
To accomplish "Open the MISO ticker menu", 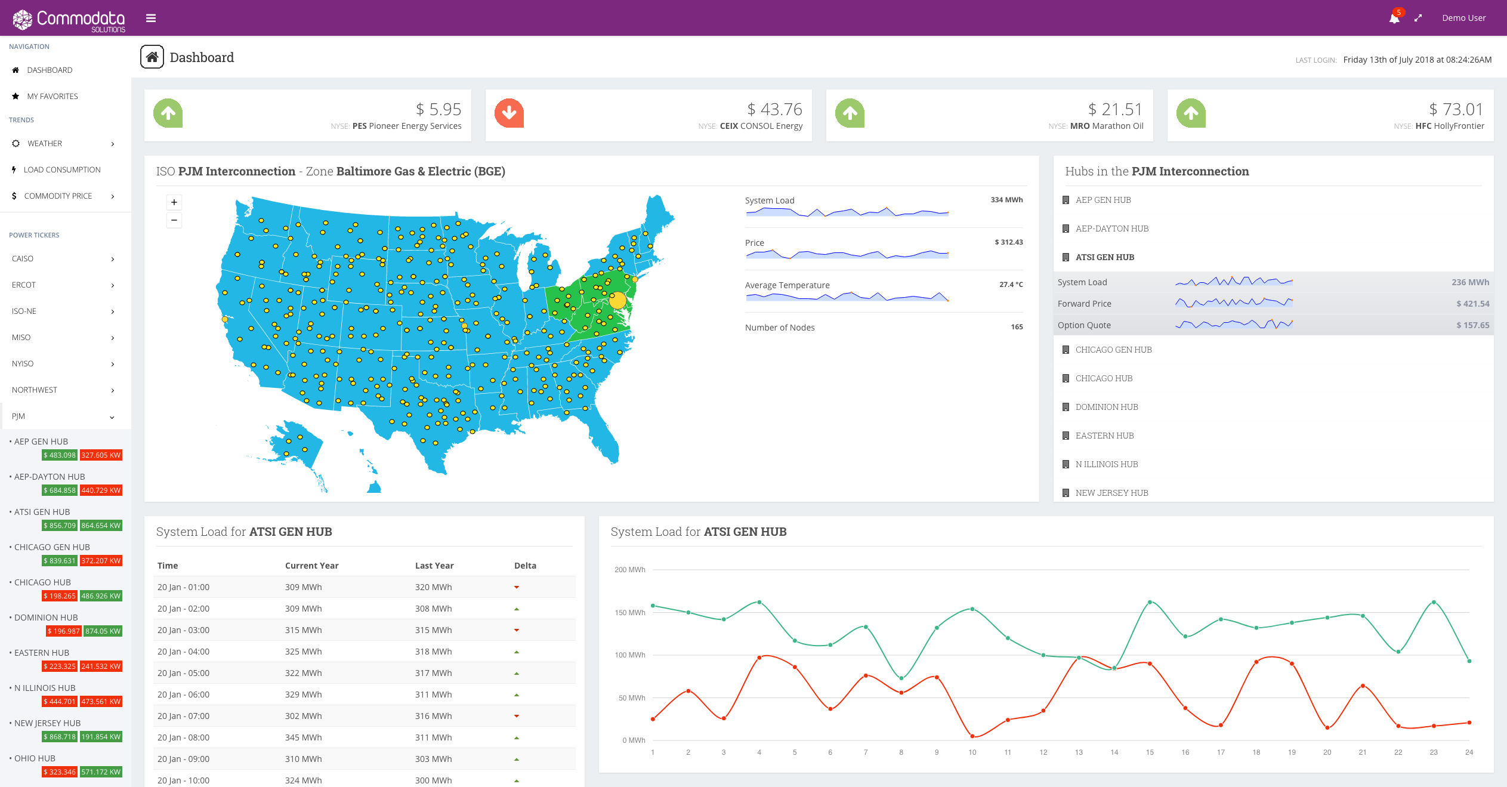I will pos(66,337).
